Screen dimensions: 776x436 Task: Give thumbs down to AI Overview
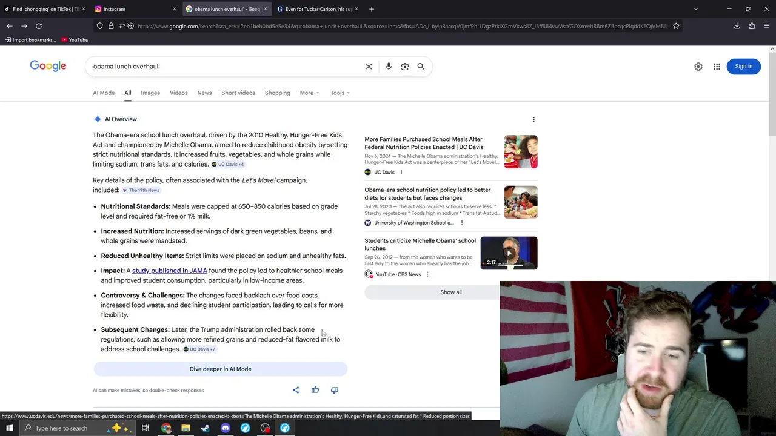(x=334, y=390)
